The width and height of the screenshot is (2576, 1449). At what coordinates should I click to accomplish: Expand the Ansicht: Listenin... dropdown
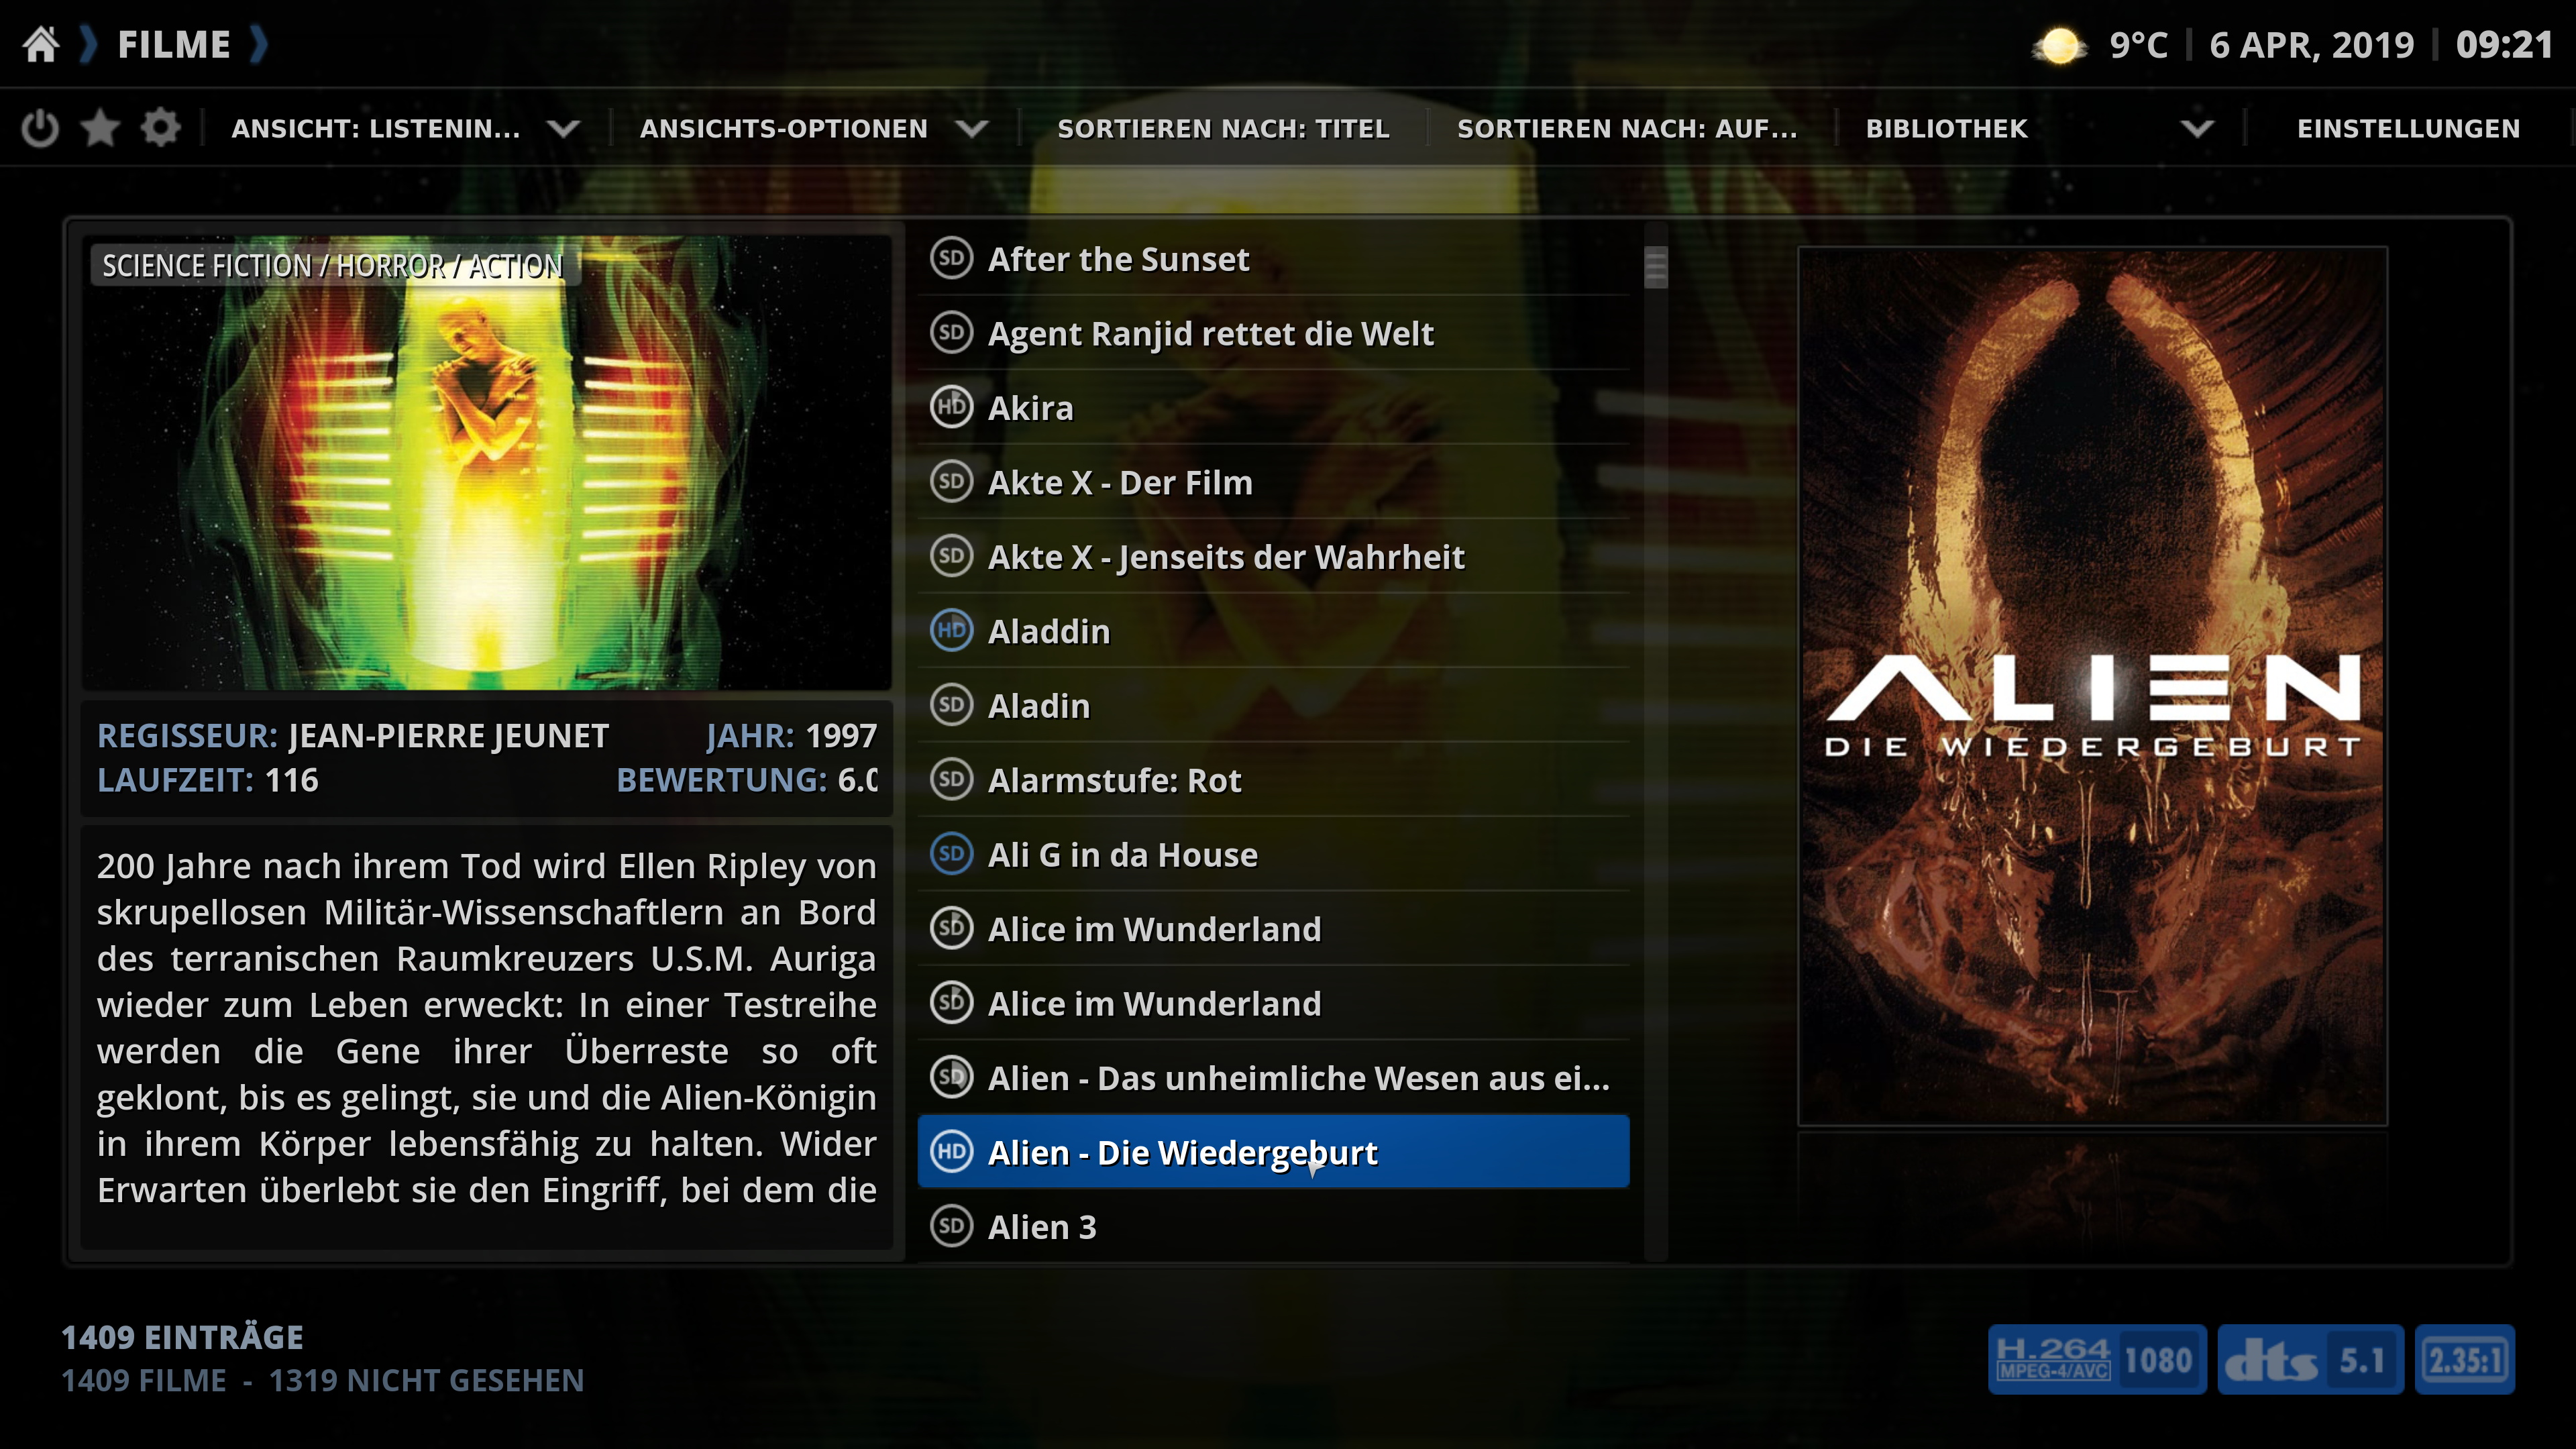(x=564, y=128)
